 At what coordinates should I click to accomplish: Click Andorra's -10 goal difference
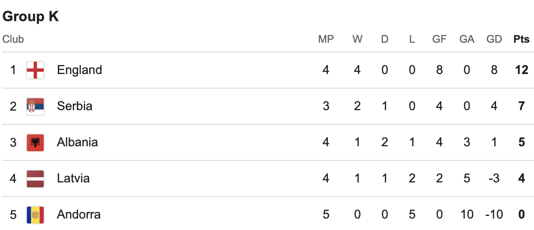click(x=494, y=215)
